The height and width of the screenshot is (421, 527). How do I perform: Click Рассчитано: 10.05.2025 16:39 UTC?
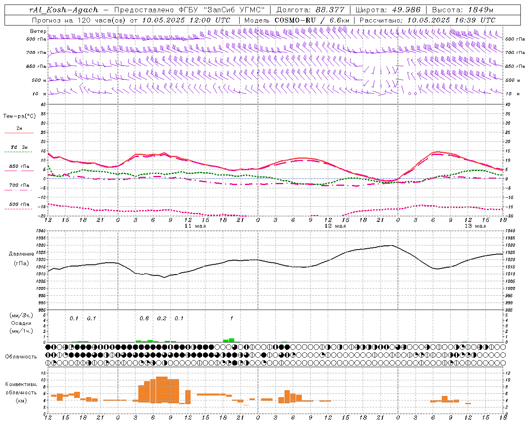click(427, 20)
